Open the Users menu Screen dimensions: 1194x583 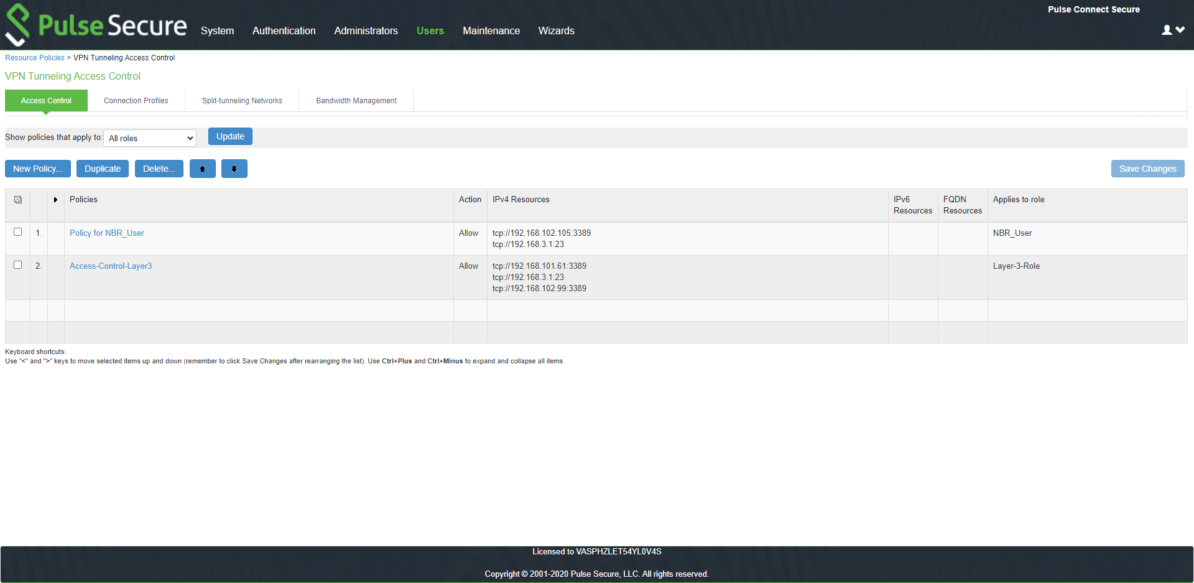(x=430, y=30)
